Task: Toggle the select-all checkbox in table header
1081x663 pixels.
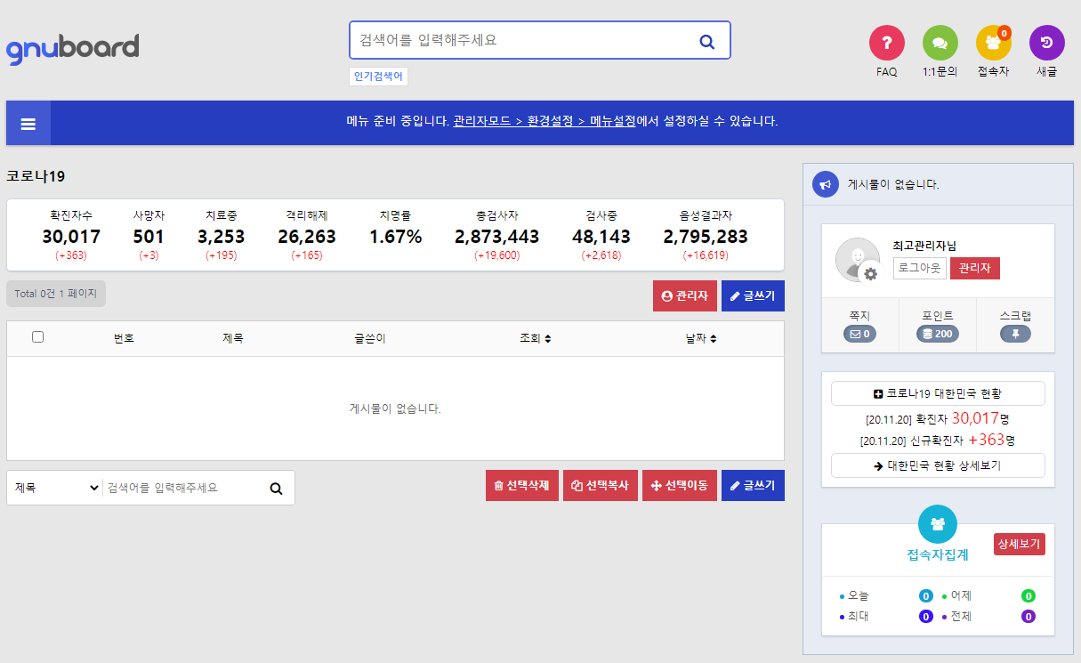Action: [37, 337]
